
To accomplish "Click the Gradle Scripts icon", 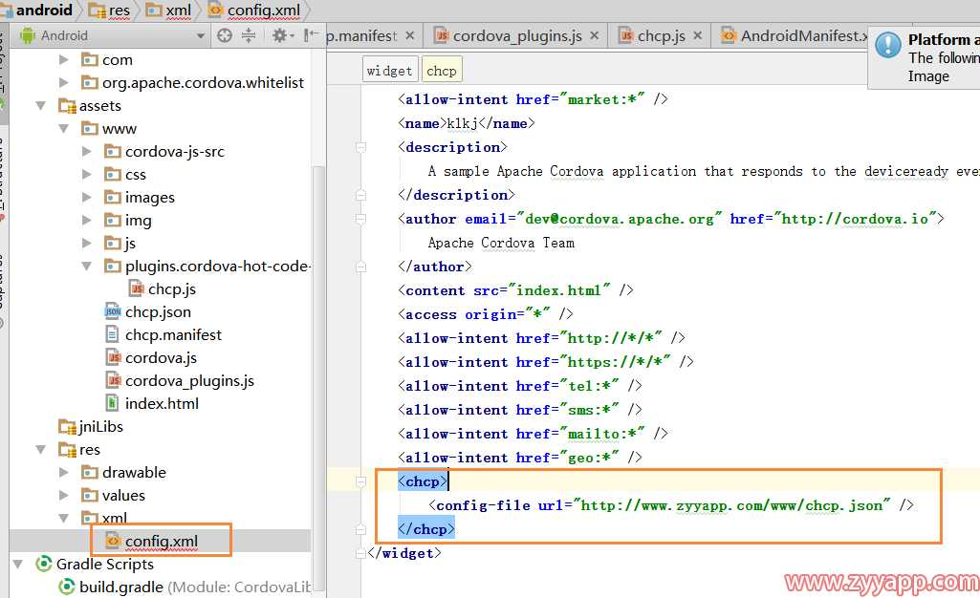I will (44, 565).
